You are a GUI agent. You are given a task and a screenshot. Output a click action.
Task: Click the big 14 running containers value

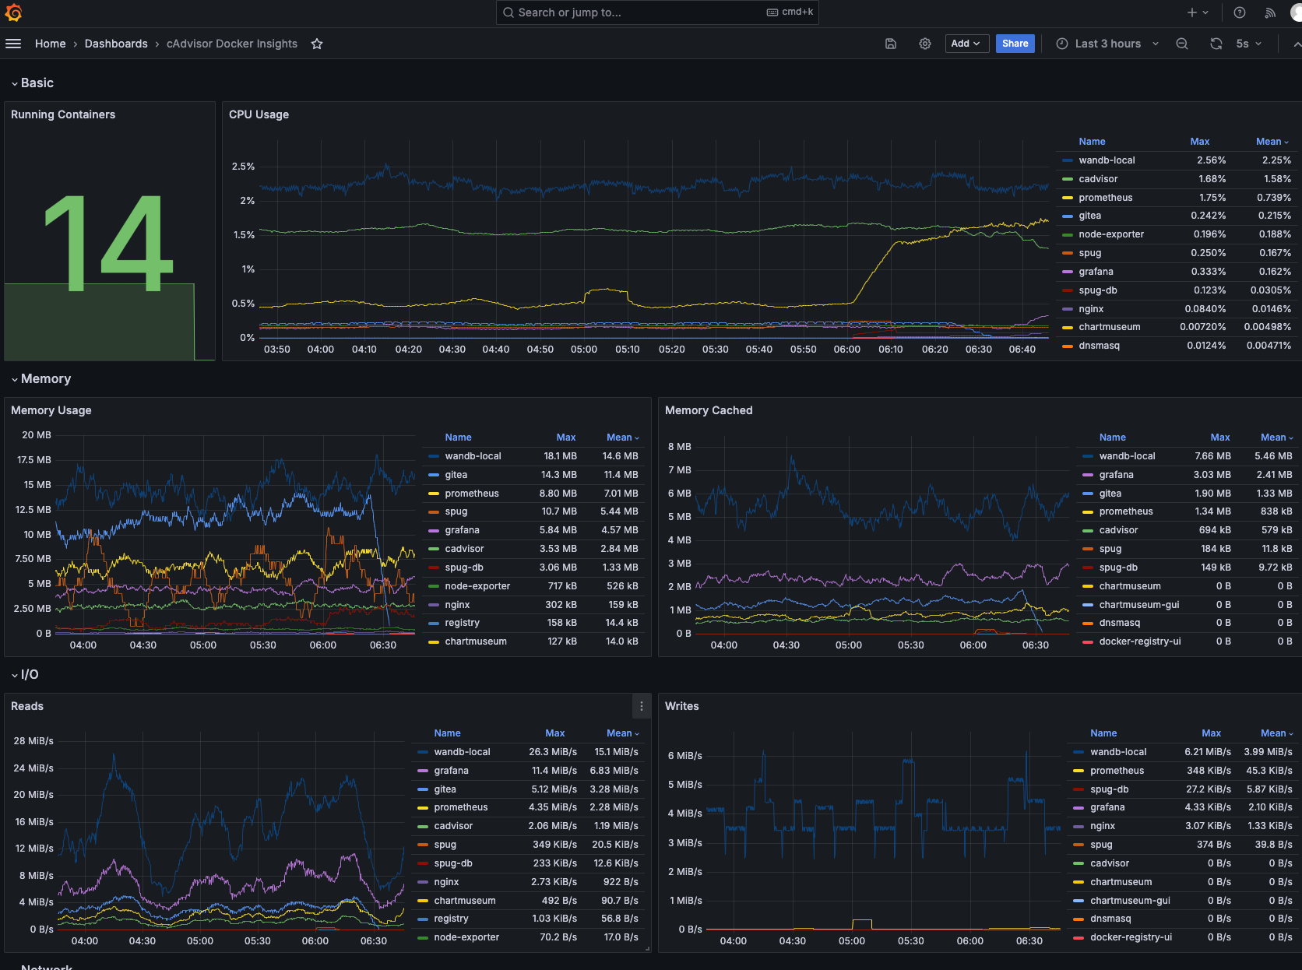[x=107, y=243]
